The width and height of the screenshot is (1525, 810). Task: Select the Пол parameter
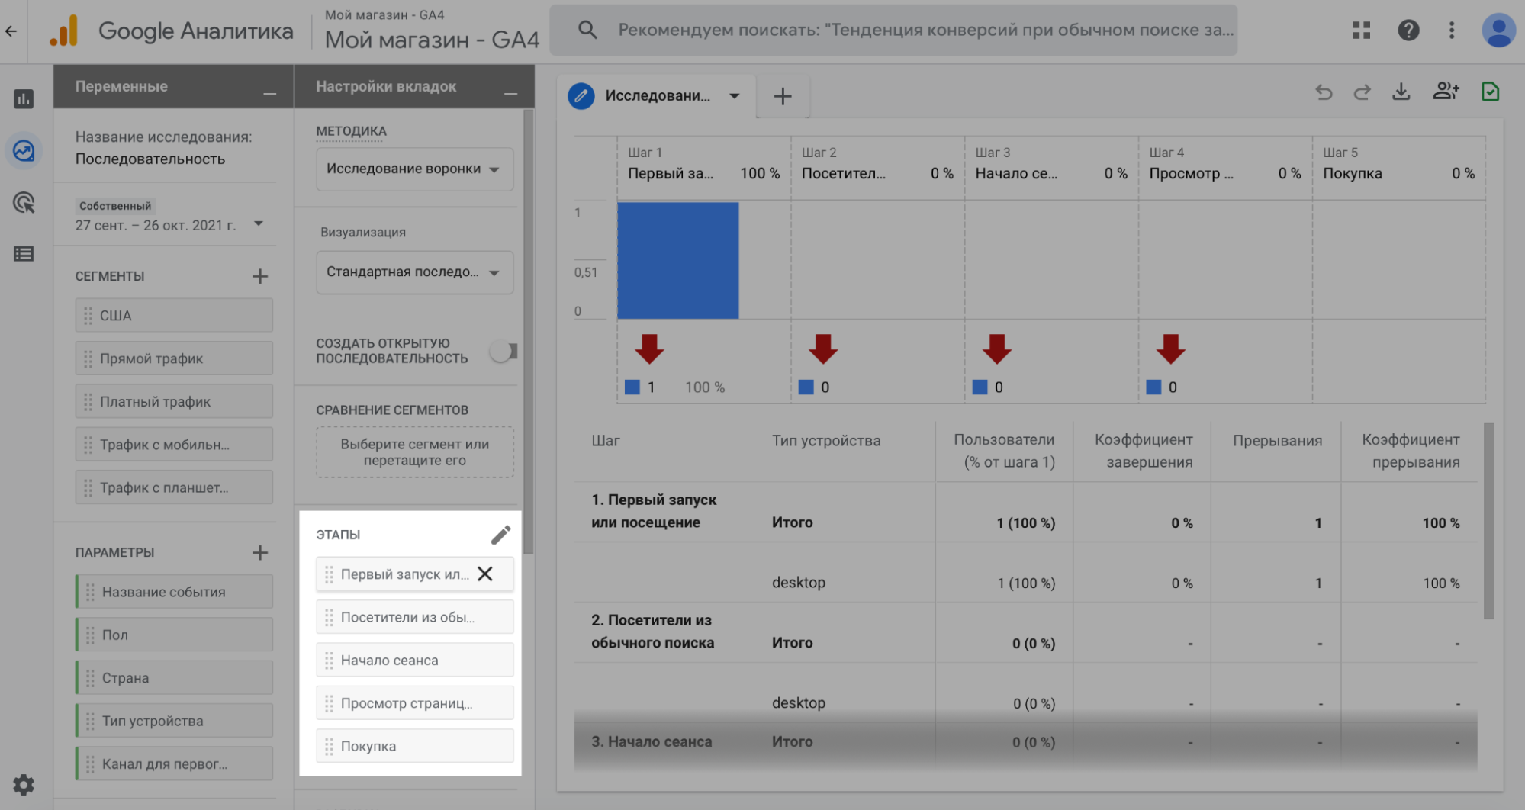(x=174, y=635)
